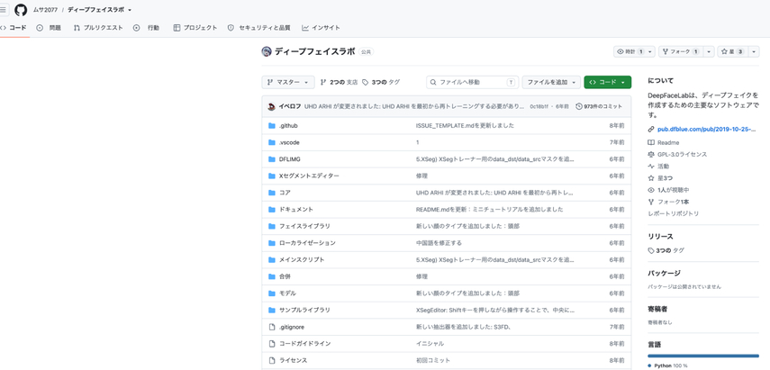
Task: Click the DFLIMG folder icon
Action: pos(272,159)
